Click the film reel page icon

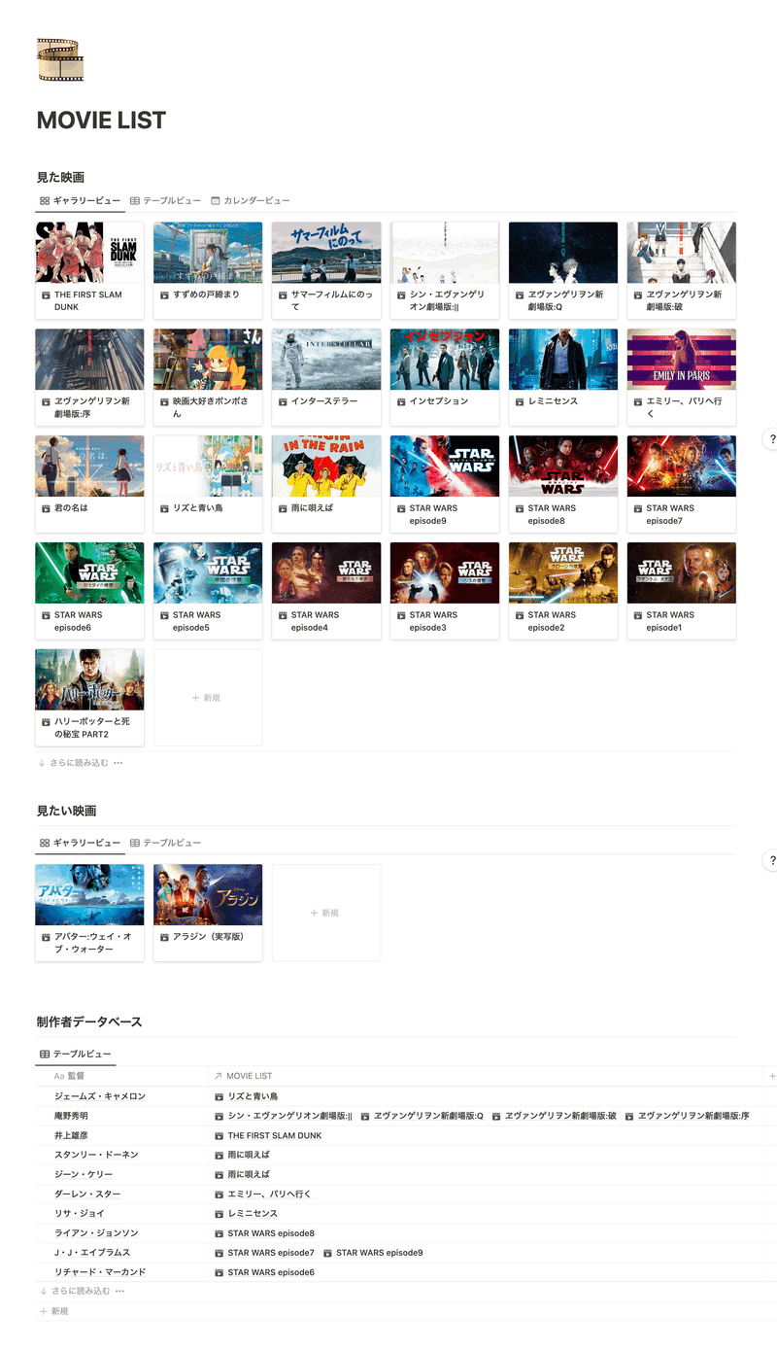[60, 60]
